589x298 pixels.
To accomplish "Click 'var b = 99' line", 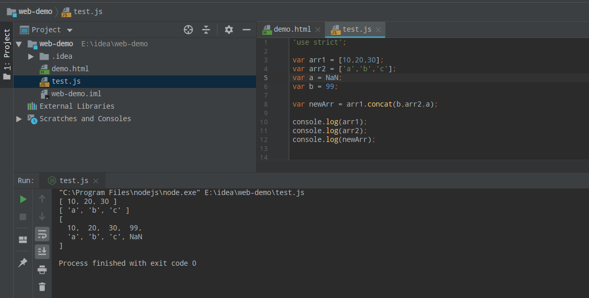I will tap(315, 87).
